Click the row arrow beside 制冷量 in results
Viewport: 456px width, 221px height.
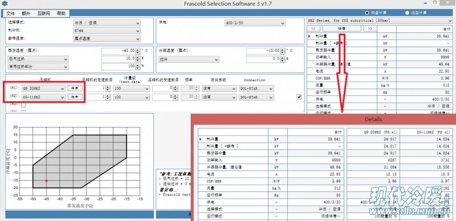(x=309, y=36)
